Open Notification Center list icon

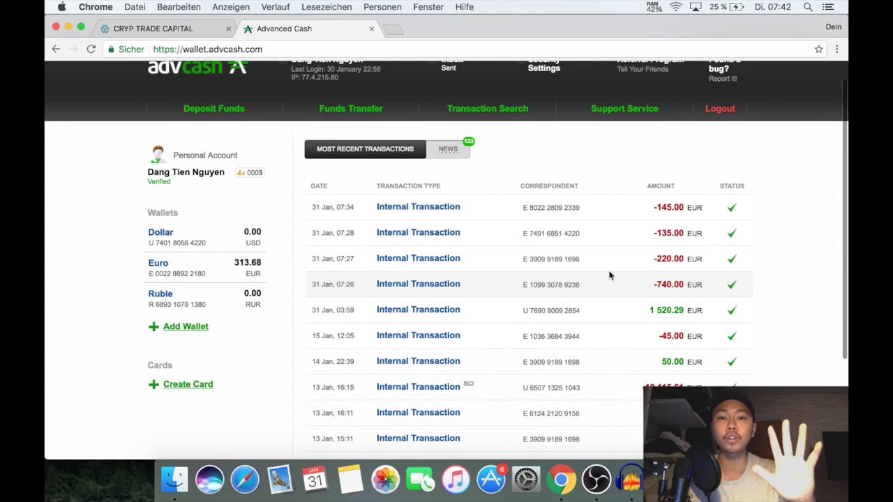(828, 7)
